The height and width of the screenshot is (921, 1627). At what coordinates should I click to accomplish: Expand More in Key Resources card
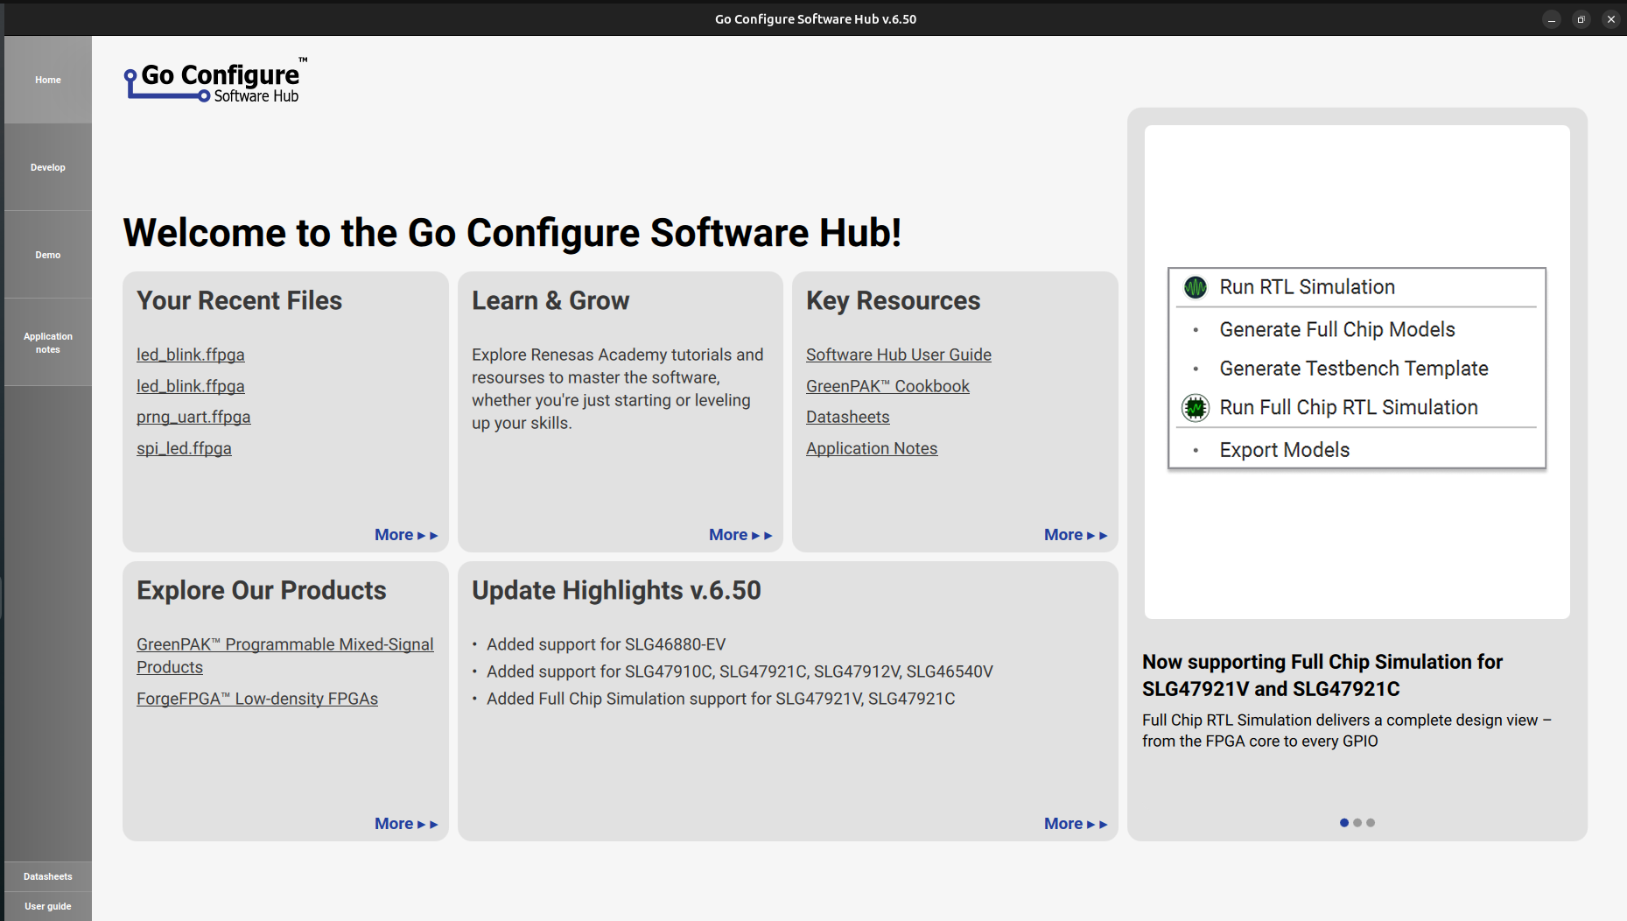coord(1075,535)
